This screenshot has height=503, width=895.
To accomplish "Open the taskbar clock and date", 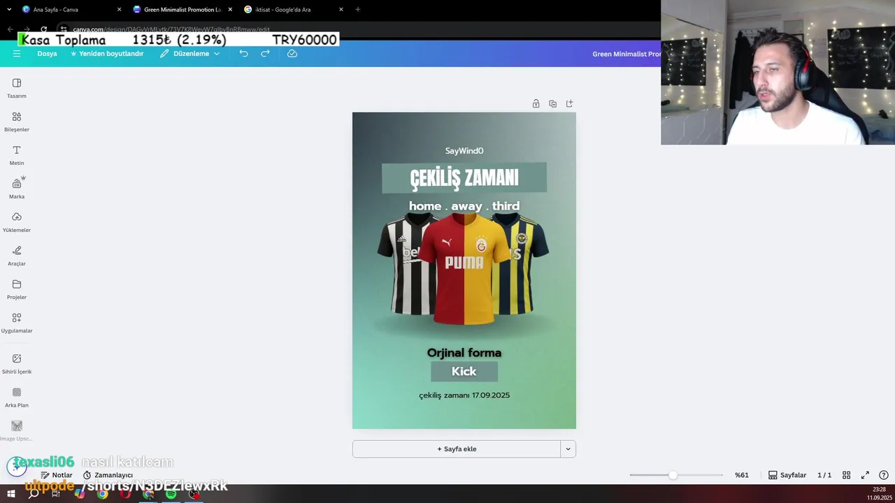I will pyautogui.click(x=879, y=494).
